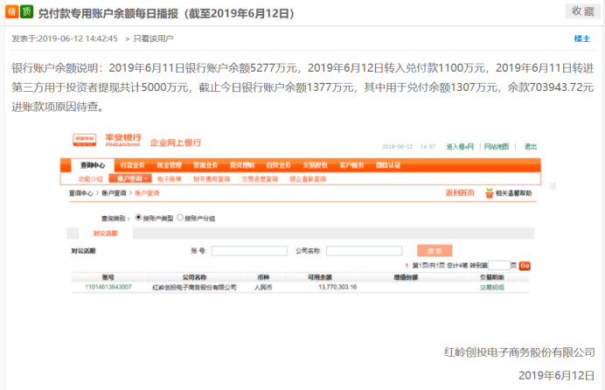Select the 交易进度查询 submenu item

coord(260,179)
